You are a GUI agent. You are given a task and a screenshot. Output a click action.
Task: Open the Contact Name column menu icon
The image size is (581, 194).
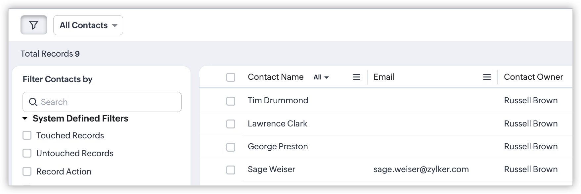click(357, 77)
